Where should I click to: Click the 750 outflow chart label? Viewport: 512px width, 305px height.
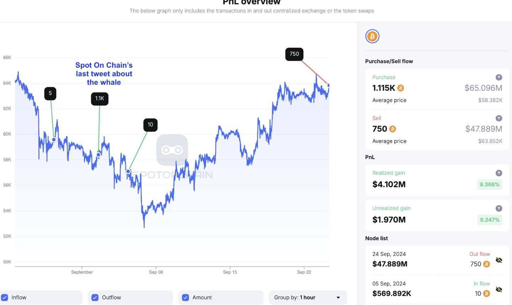294,54
